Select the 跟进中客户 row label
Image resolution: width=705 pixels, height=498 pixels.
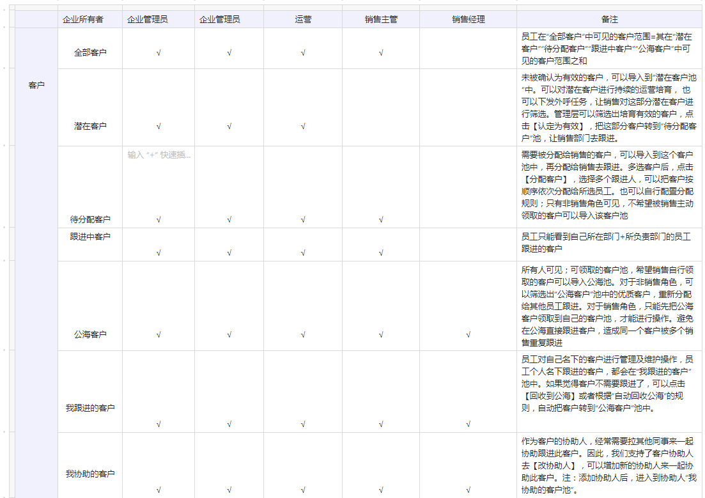pos(90,237)
